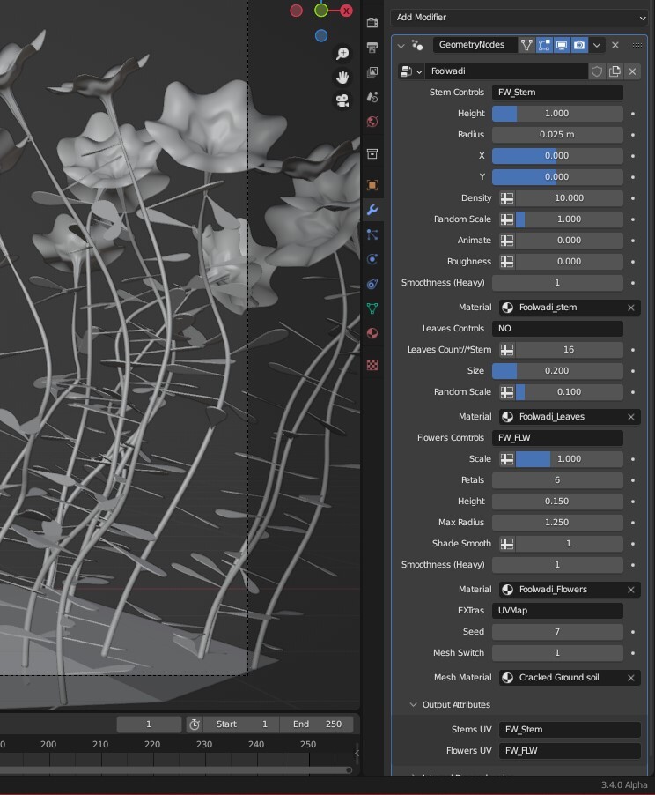The image size is (655, 795).
Task: Clear the Cracked Ground soil material
Action: [631, 678]
